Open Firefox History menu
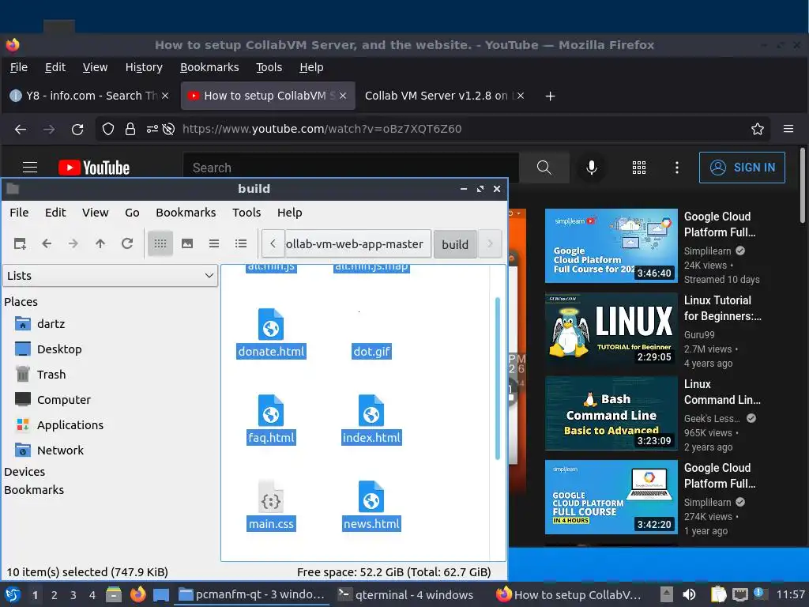Image resolution: width=809 pixels, height=607 pixels. pyautogui.click(x=144, y=68)
